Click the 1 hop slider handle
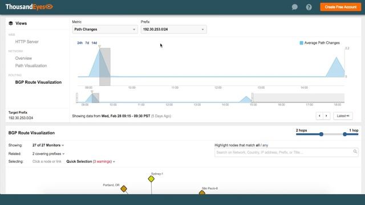Screen dimensions: 365x205 click(x=344, y=134)
